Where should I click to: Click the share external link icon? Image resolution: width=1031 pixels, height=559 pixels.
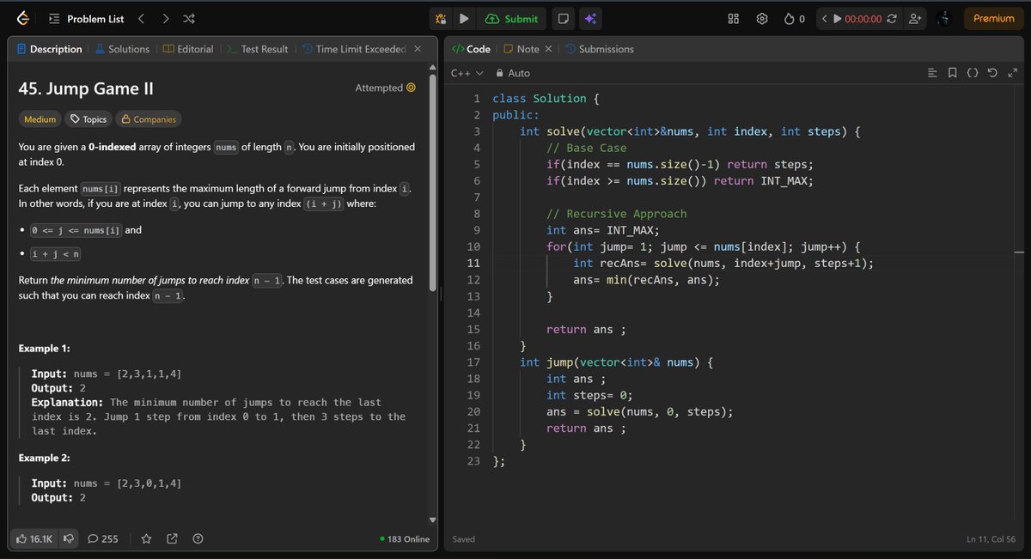coord(172,539)
